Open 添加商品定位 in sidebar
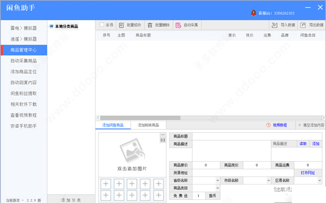326x203 pixels. (x=24, y=72)
